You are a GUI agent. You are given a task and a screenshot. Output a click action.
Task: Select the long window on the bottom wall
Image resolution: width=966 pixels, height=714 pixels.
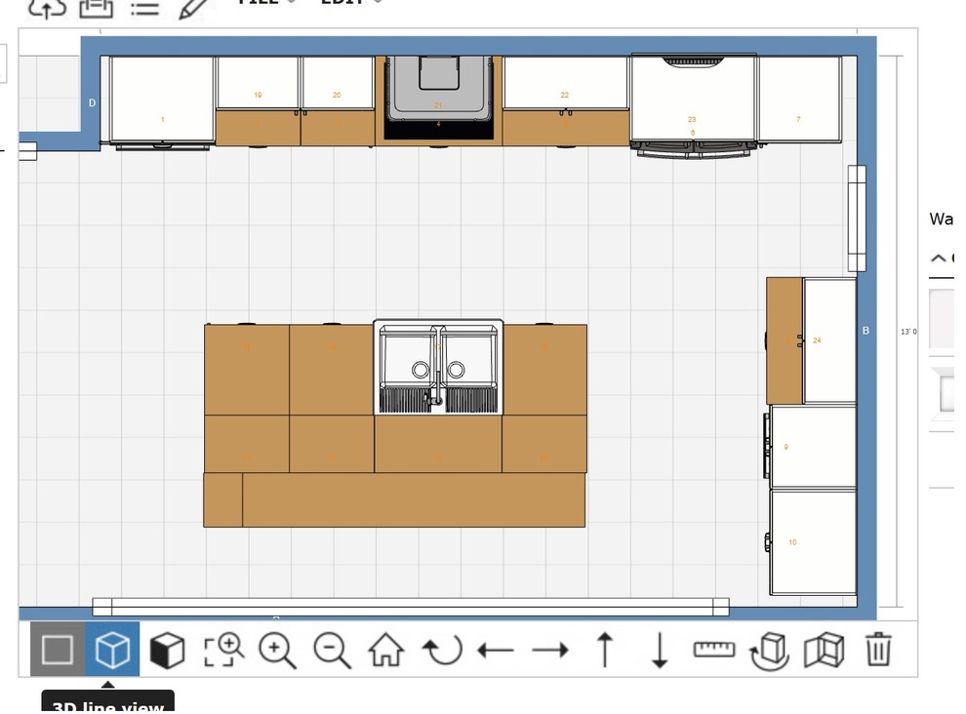(410, 607)
